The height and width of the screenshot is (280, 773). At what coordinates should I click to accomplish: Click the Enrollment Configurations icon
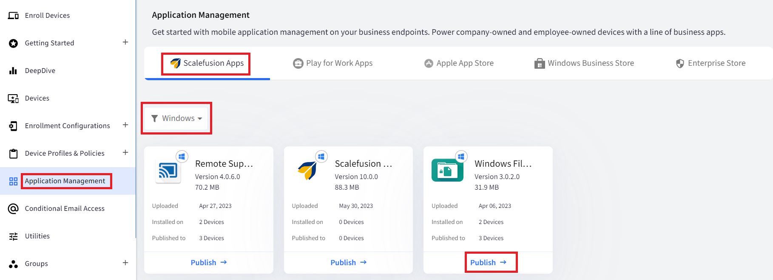13,126
